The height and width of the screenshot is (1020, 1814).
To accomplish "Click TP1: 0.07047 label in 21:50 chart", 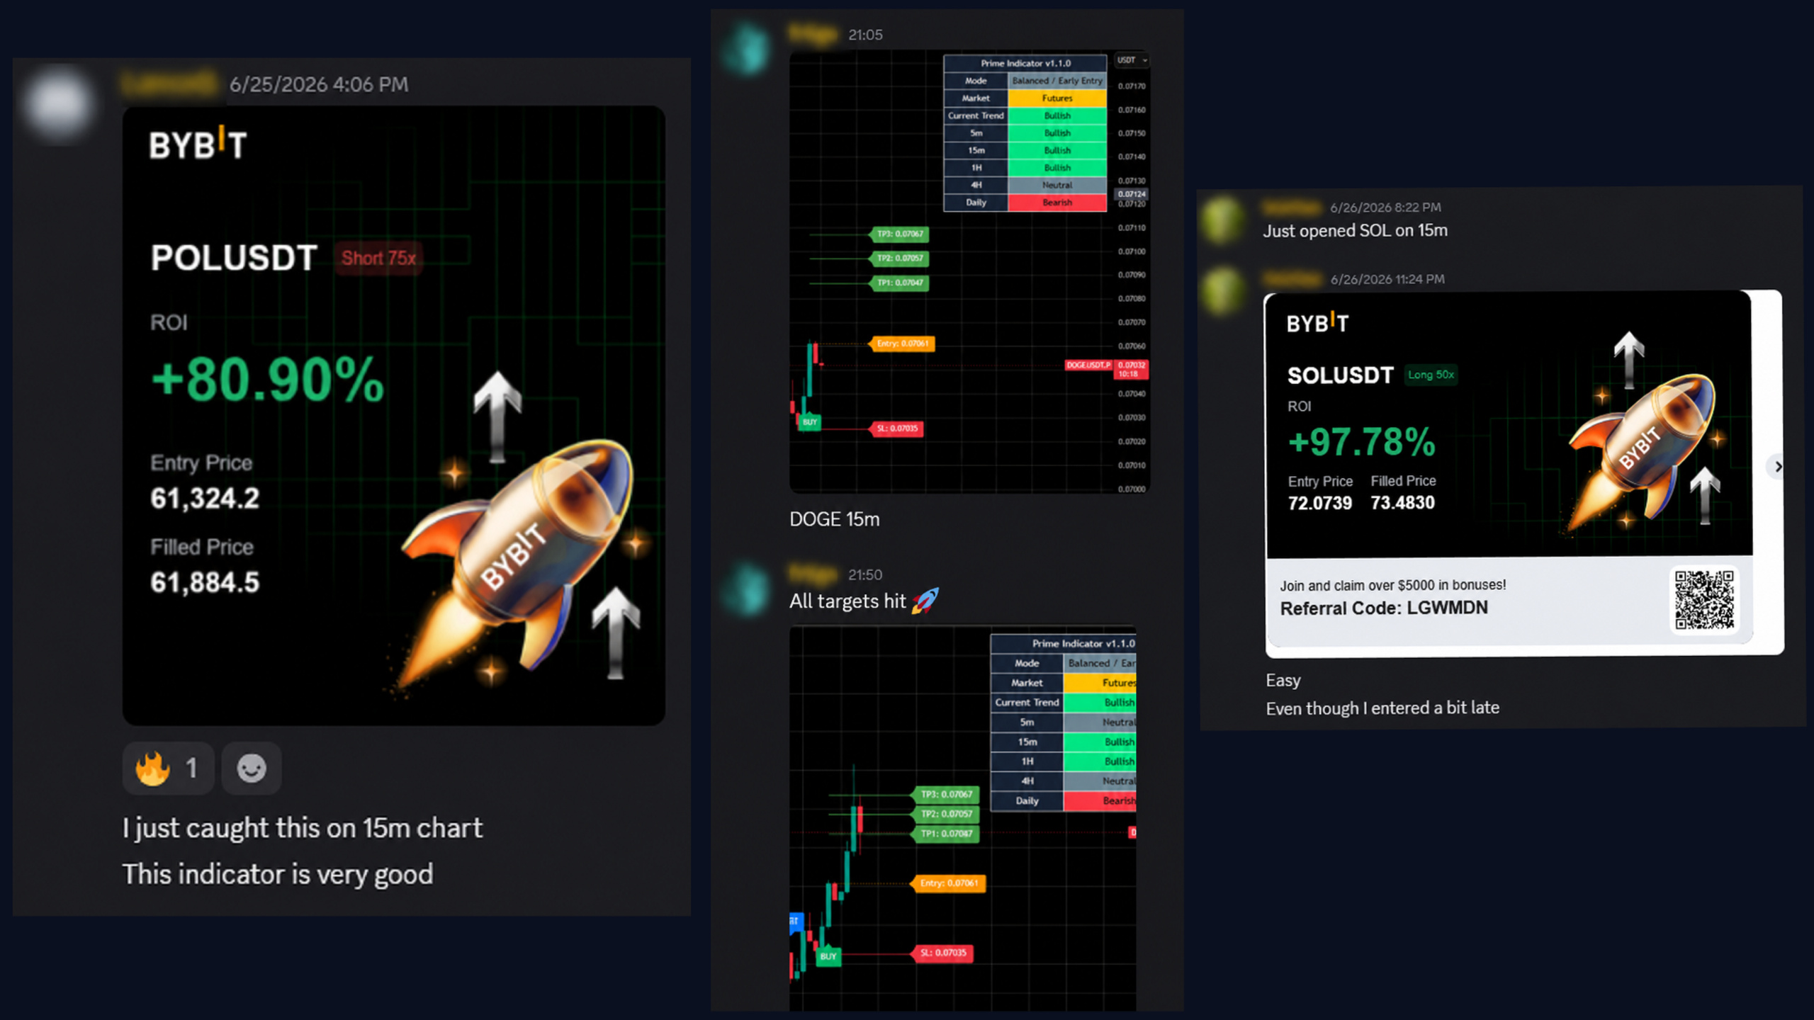I will pyautogui.click(x=946, y=834).
